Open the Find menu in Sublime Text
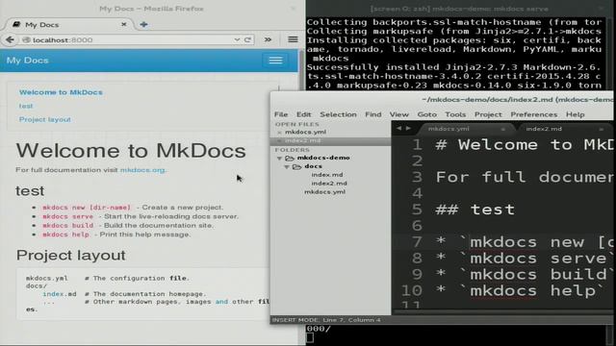 (373, 114)
